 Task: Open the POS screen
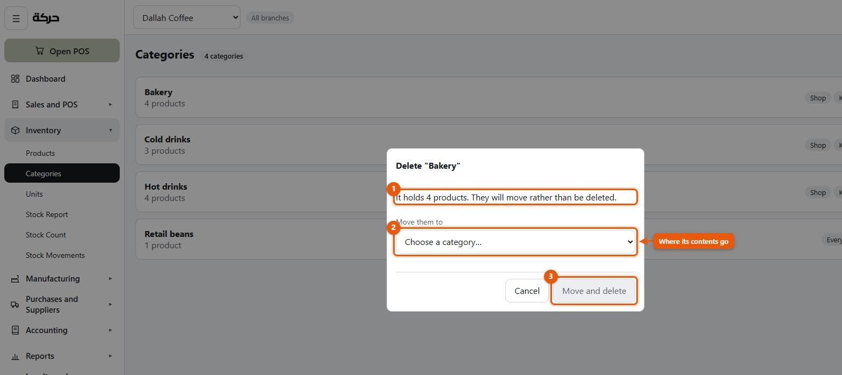click(62, 51)
